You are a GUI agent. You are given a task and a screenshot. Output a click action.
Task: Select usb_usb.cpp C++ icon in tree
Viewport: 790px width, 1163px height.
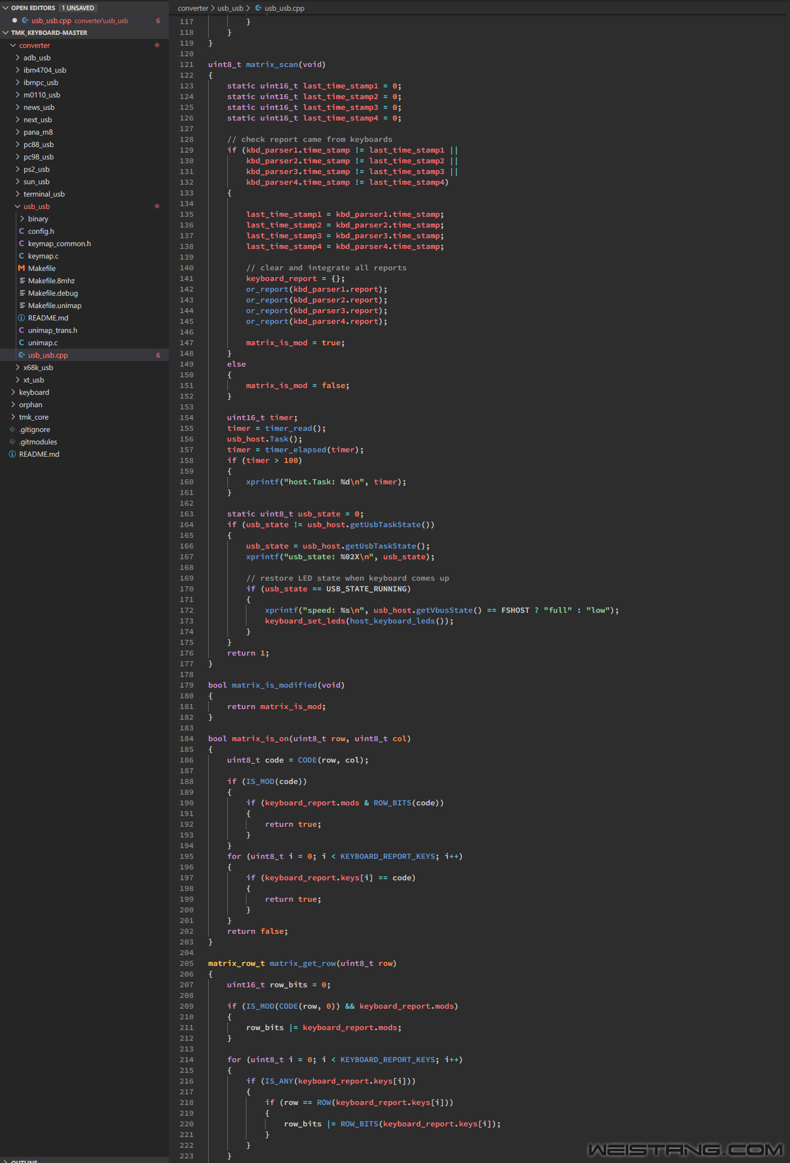[21, 355]
